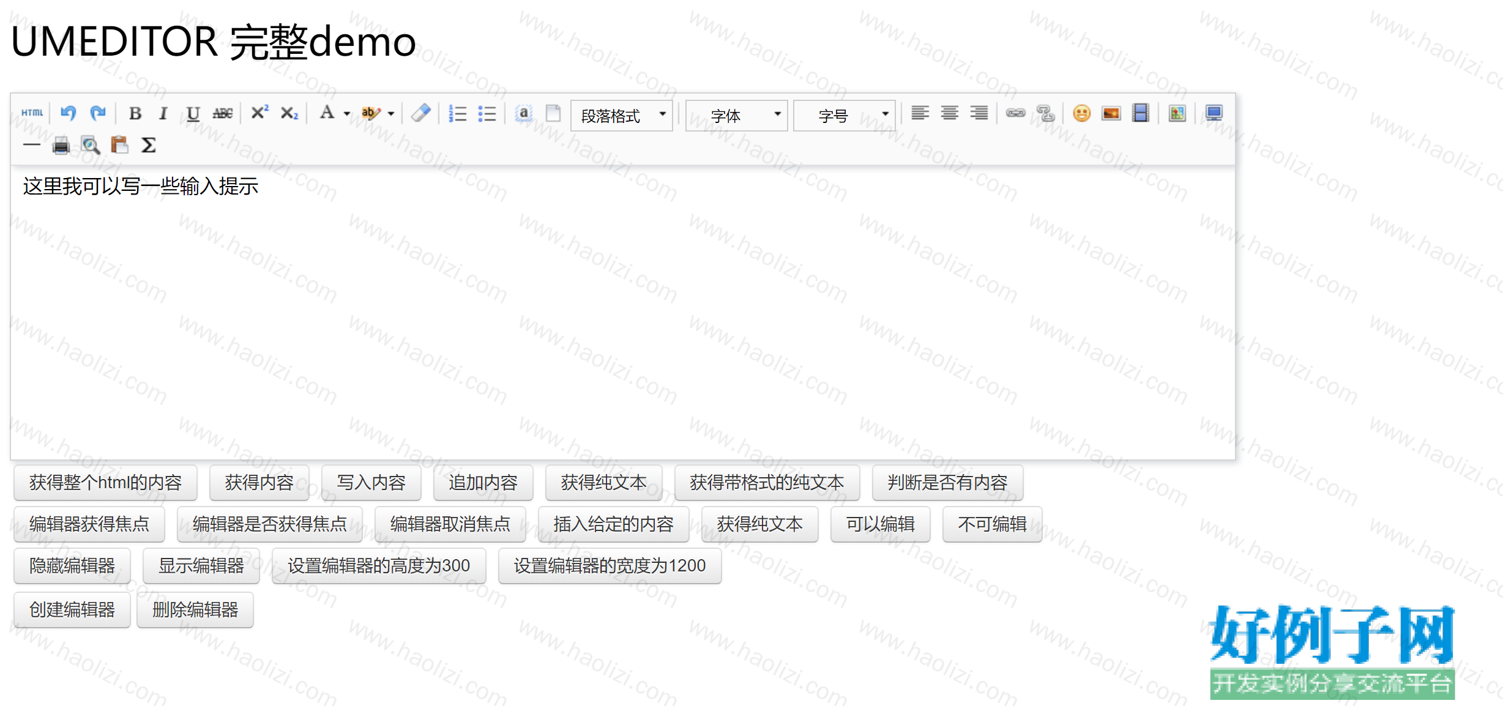Open the emoticon smiley picker
The height and width of the screenshot is (706, 1503).
pyautogui.click(x=1082, y=113)
